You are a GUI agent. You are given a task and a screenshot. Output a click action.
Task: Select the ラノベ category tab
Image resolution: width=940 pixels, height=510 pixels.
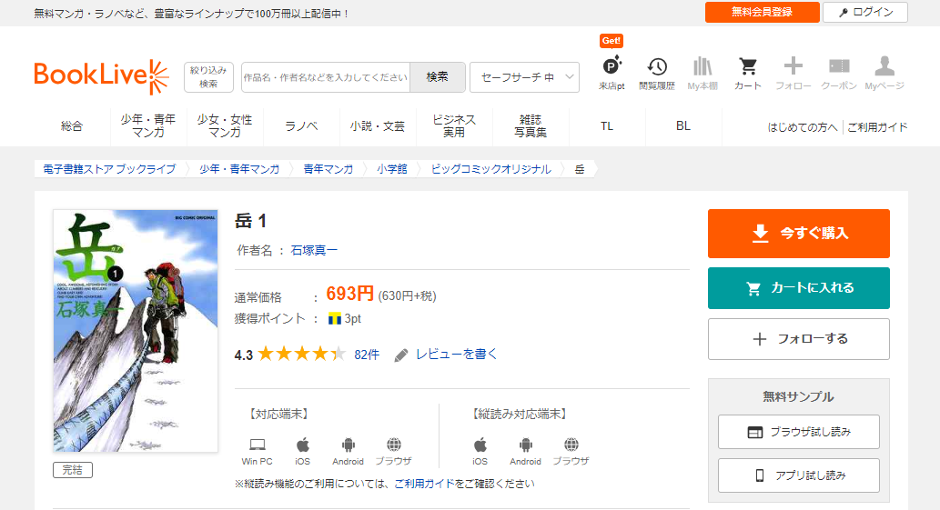(x=301, y=126)
